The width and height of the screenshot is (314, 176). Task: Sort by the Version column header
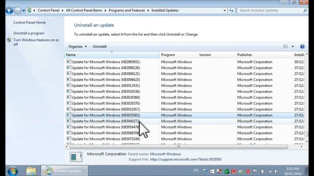coord(216,55)
